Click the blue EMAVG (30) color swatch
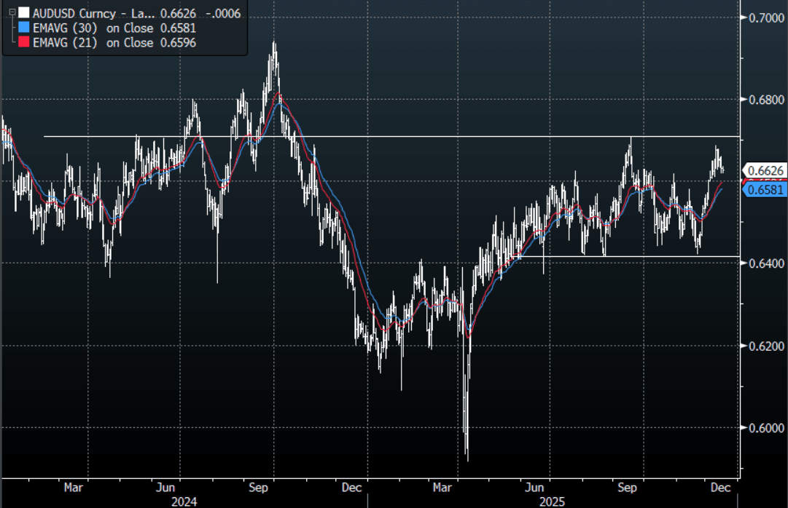Screen dimensions: 788x508 (x=24, y=28)
